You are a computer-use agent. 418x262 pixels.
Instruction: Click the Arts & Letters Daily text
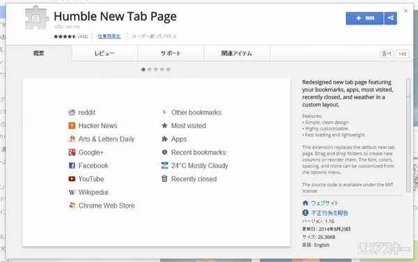tap(107, 139)
